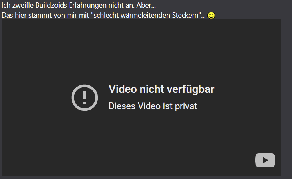Image resolution: width=292 pixels, height=179 pixels.
Task: Click the 'Dieses Video ist privat' message
Action: click(x=153, y=106)
